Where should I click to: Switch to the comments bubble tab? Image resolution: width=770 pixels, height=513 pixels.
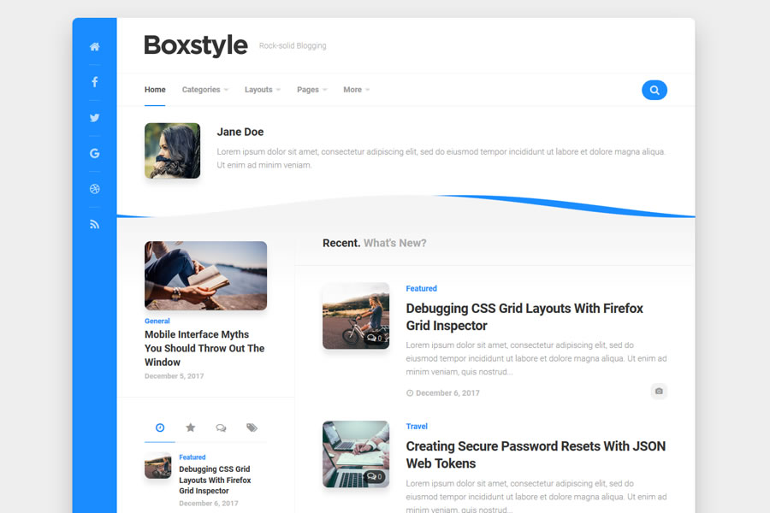tap(221, 427)
